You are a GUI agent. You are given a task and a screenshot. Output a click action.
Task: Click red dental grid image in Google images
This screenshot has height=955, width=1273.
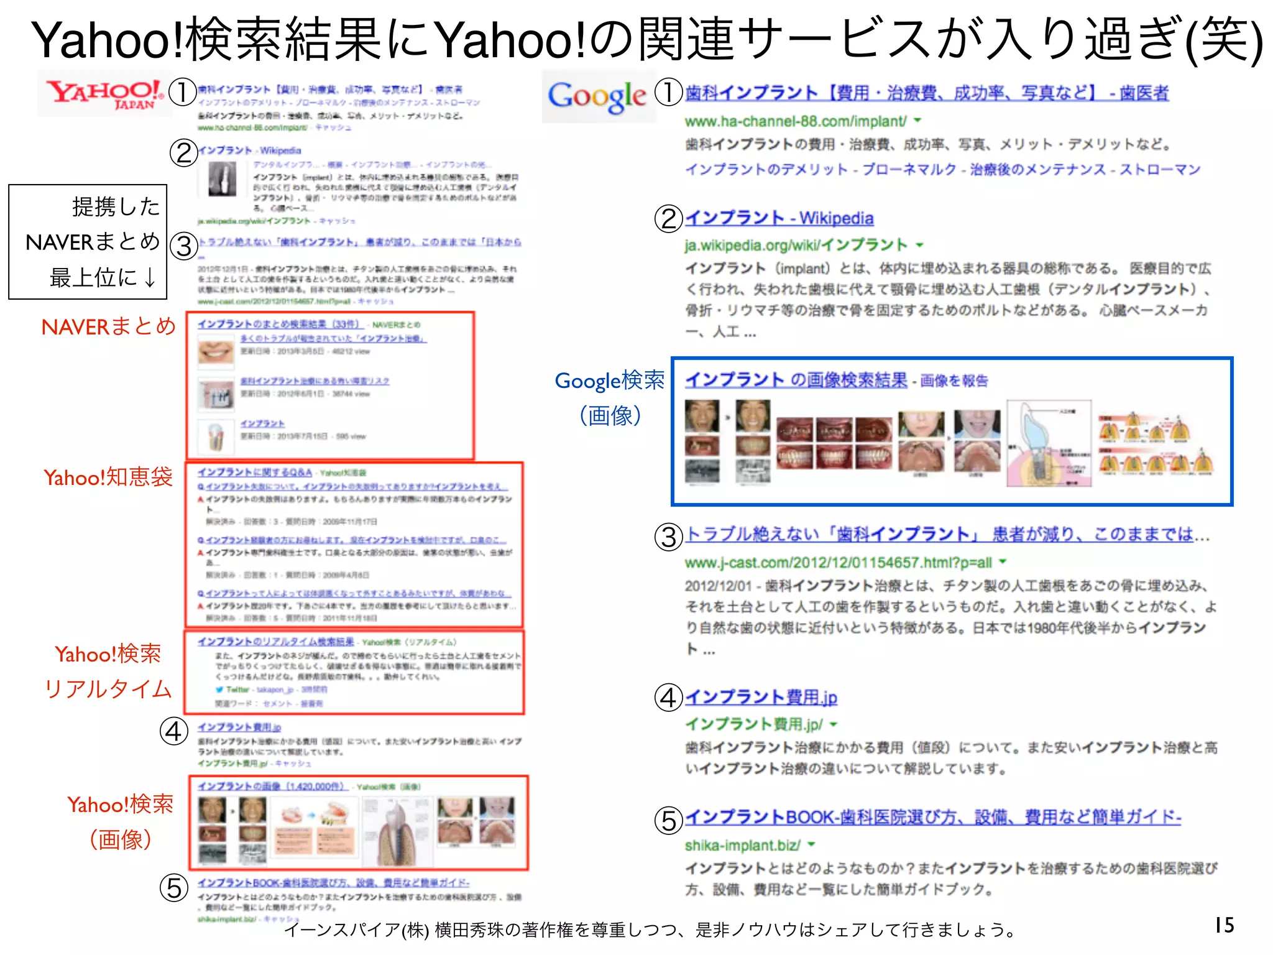[834, 443]
